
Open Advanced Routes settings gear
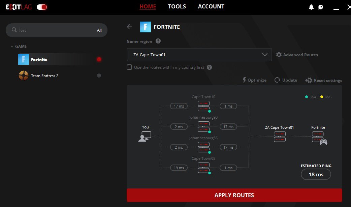(279, 55)
